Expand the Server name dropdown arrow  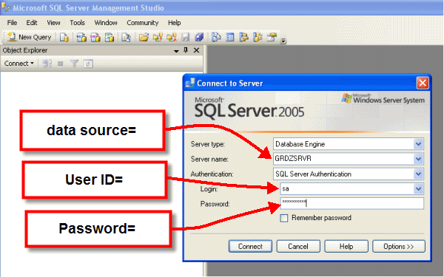pos(418,159)
